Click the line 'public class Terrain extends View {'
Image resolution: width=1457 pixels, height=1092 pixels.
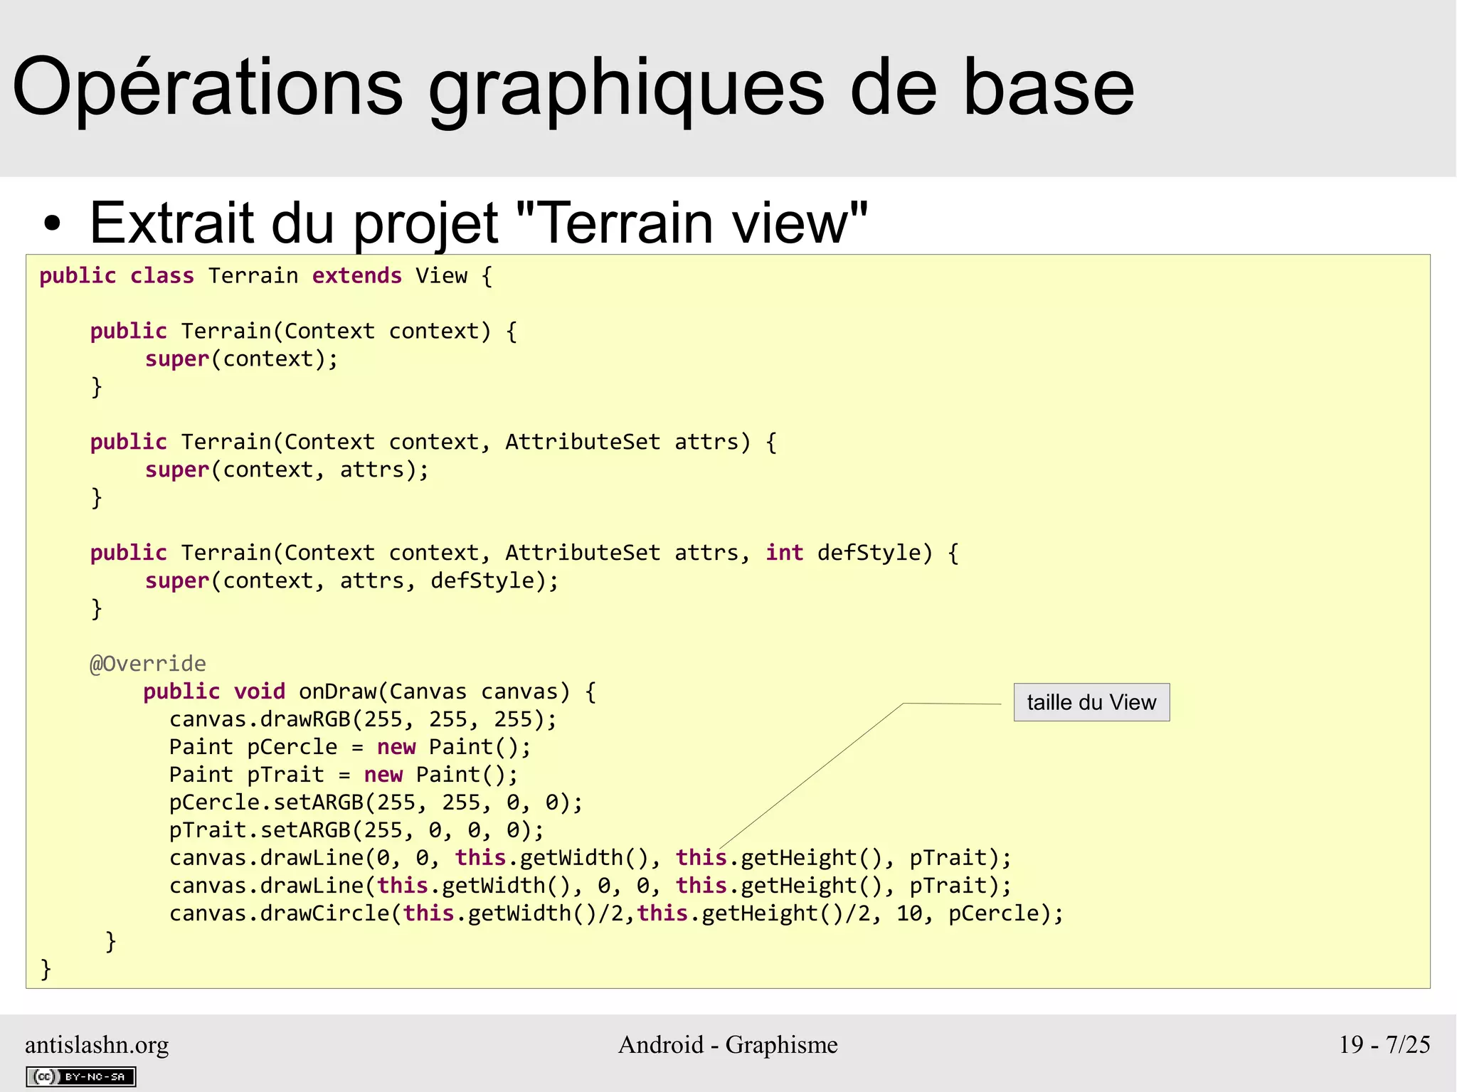266,276
